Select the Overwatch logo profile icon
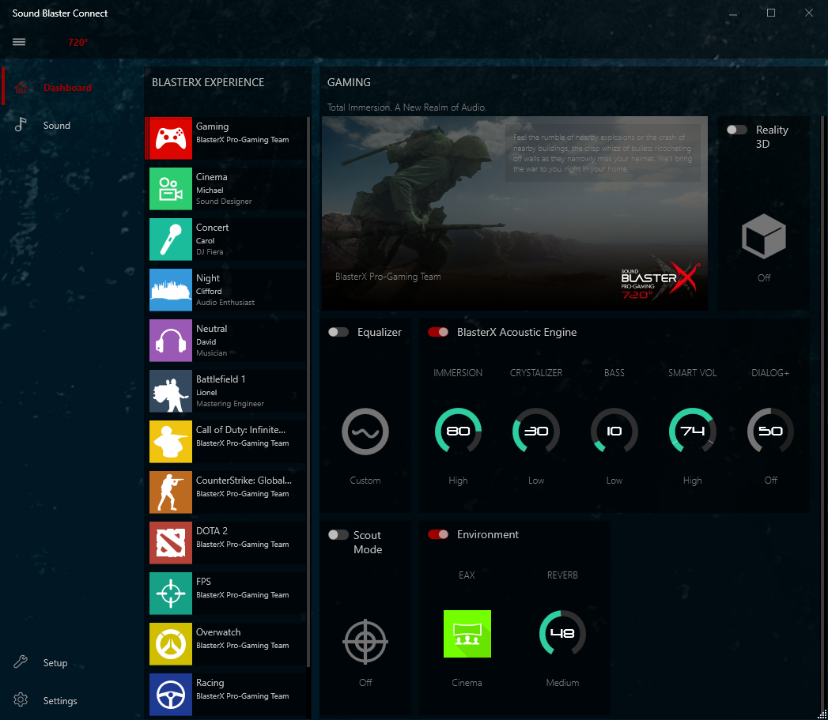The height and width of the screenshot is (720, 828). point(171,644)
